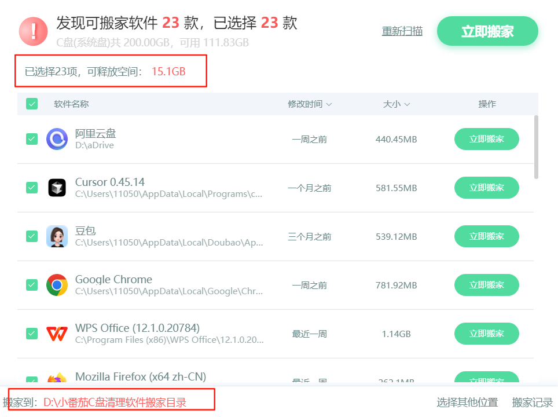This screenshot has height=417, width=558.
Task: Click the vertical list scrollbar thumb
Action: [x=536, y=147]
